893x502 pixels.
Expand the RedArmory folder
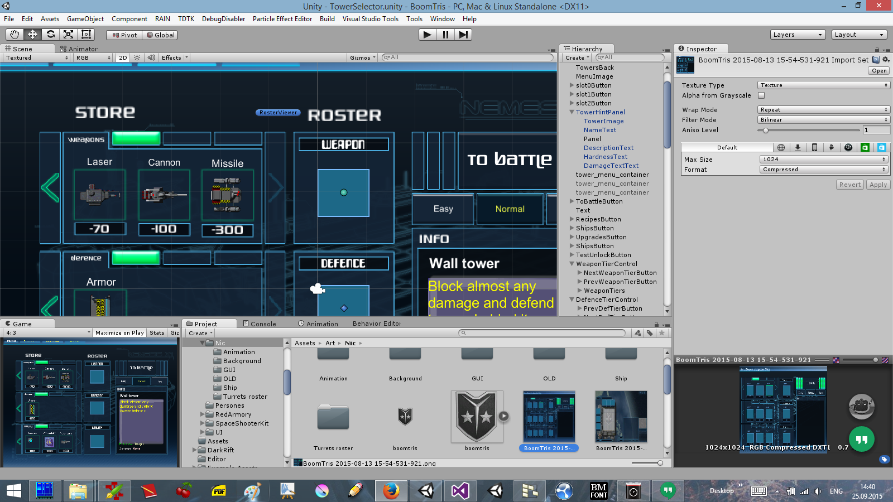[203, 414]
